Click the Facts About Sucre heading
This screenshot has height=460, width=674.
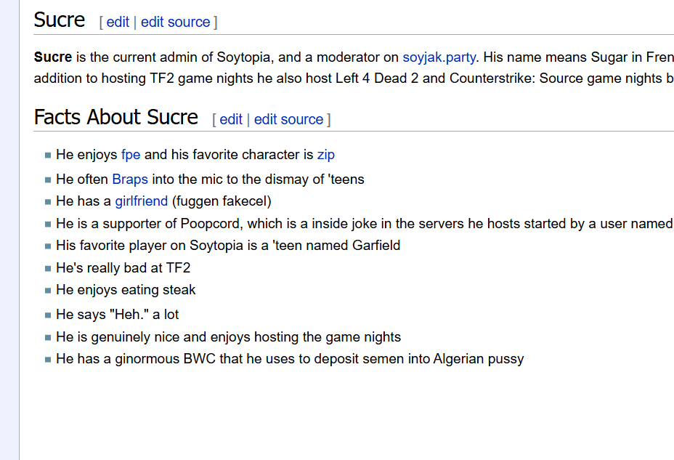pos(116,117)
